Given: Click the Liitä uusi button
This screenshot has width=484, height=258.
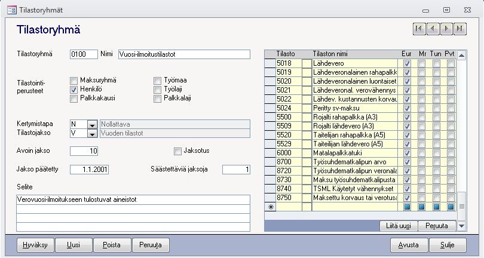Looking at the screenshot, I should click(398, 226).
